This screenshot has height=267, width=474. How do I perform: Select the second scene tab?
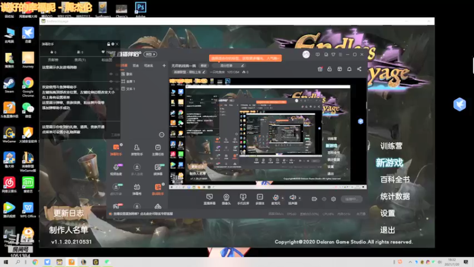coord(136,65)
